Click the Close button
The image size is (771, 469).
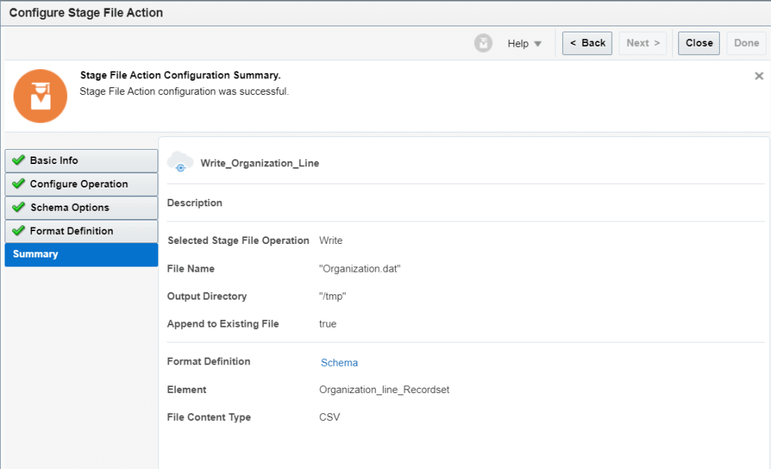(699, 43)
